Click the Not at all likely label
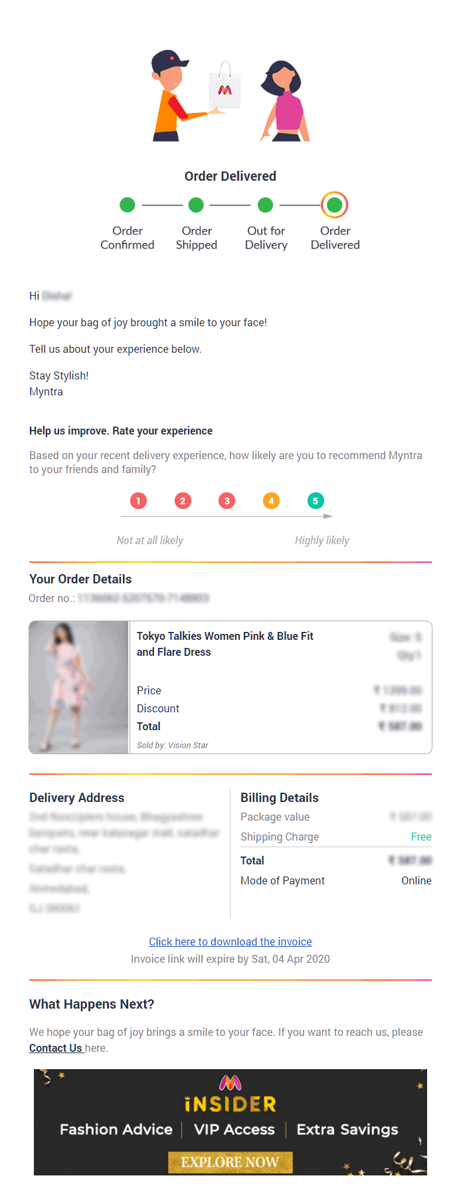Image resolution: width=461 pixels, height=1204 pixels. (x=149, y=540)
